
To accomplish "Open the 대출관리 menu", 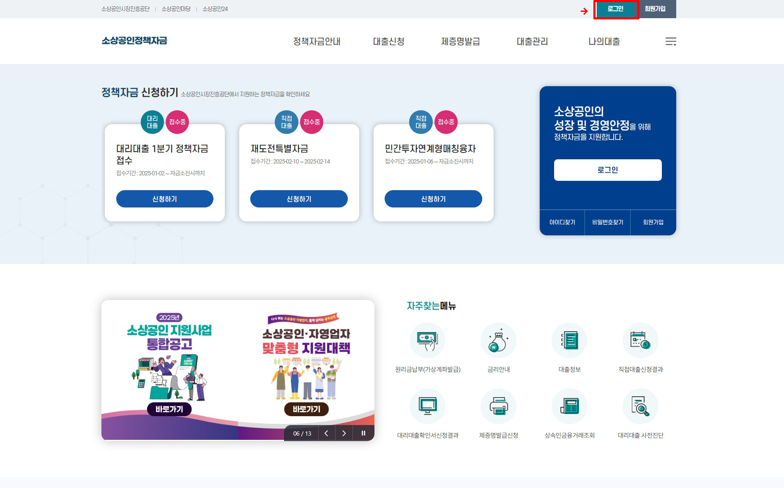I will (x=533, y=41).
